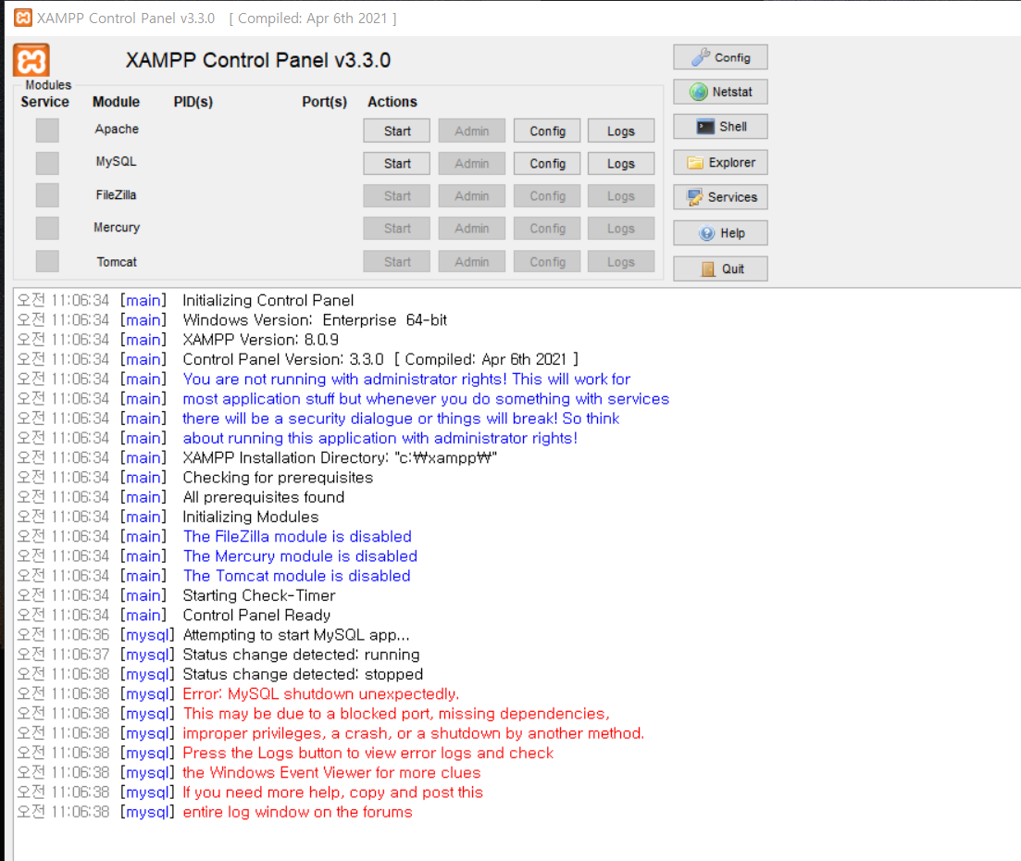Screen dimensions: 1021x861
Task: View the Apache Logs
Action: [x=620, y=131]
